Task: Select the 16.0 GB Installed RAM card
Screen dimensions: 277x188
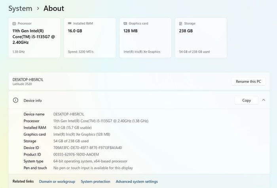Action: coord(90,38)
